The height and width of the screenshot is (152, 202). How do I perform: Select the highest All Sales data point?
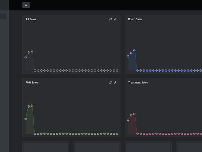click(32, 51)
